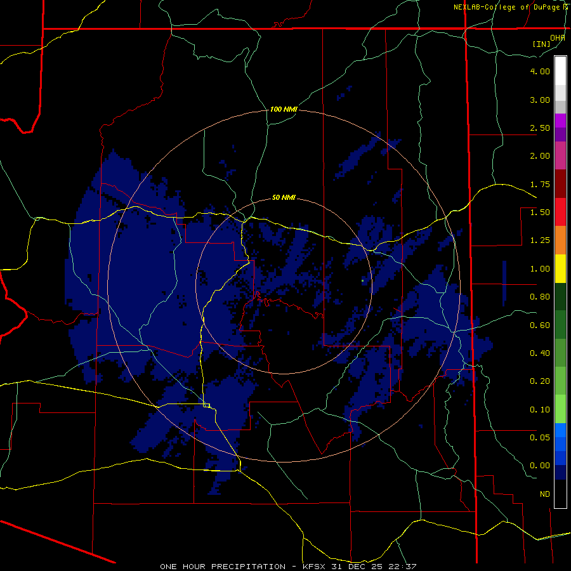Click the 1.75 legend value
The image size is (571, 571).
540,184
